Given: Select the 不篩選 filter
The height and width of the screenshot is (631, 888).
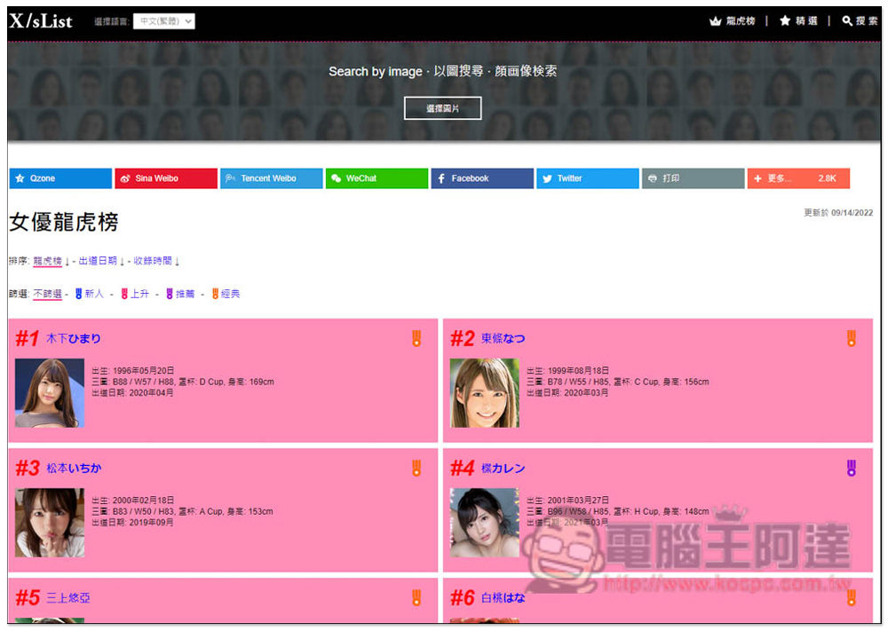Looking at the screenshot, I should click(x=48, y=294).
